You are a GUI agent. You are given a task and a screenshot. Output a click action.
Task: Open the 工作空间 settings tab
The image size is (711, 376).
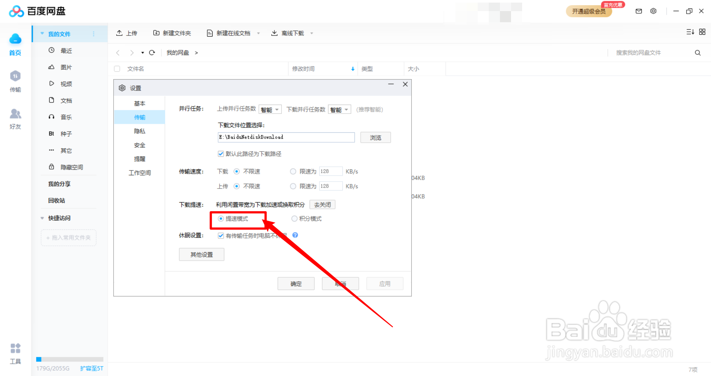point(140,172)
